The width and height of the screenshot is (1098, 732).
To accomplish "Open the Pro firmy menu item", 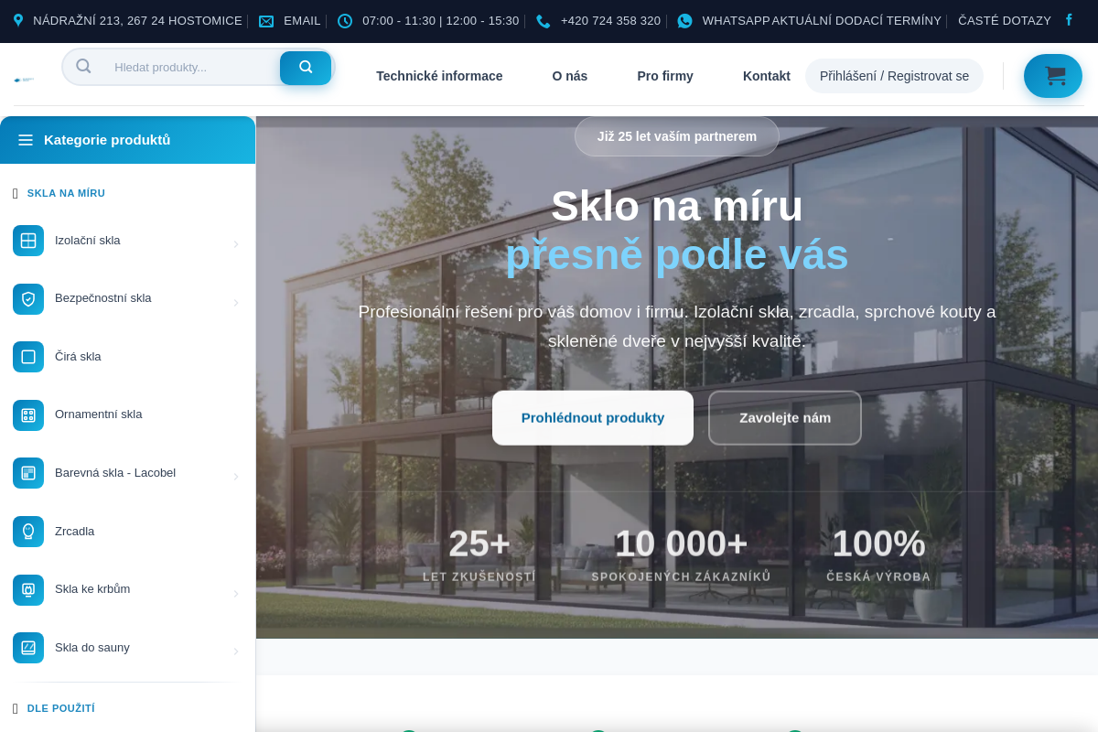I will coord(665,76).
